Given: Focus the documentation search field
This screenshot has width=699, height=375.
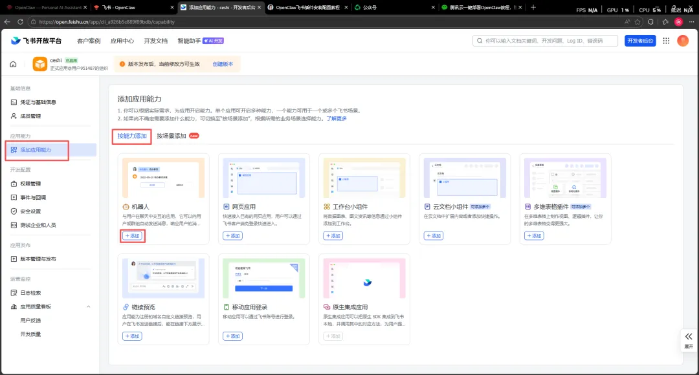Looking at the screenshot, I should click(x=545, y=41).
